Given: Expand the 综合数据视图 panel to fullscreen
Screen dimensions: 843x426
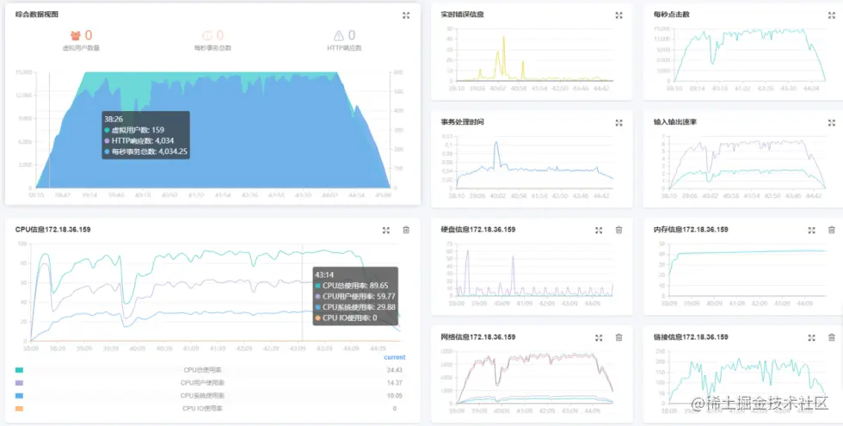Looking at the screenshot, I should pos(406,15).
